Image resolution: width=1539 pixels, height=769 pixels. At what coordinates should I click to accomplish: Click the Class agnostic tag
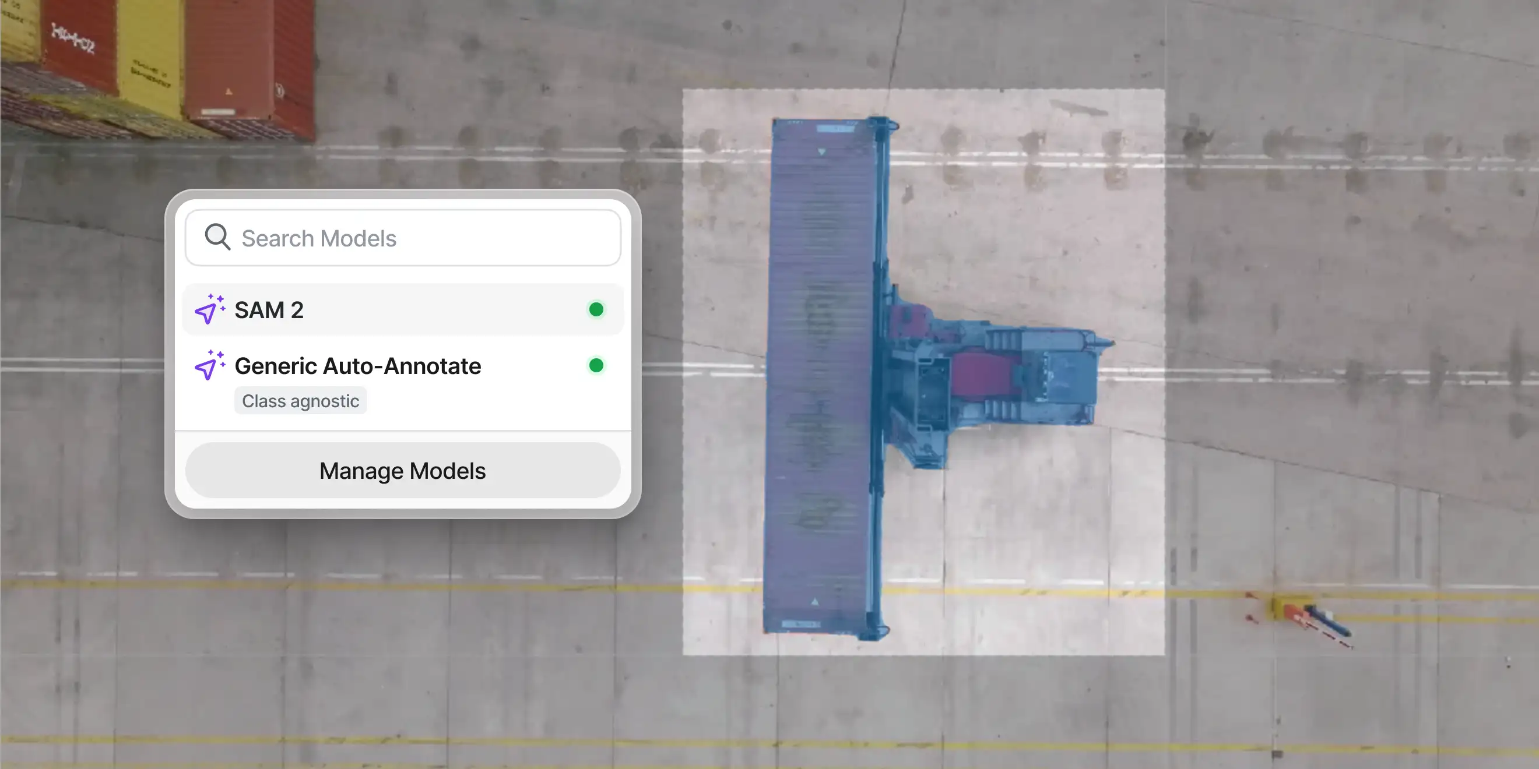(x=300, y=401)
